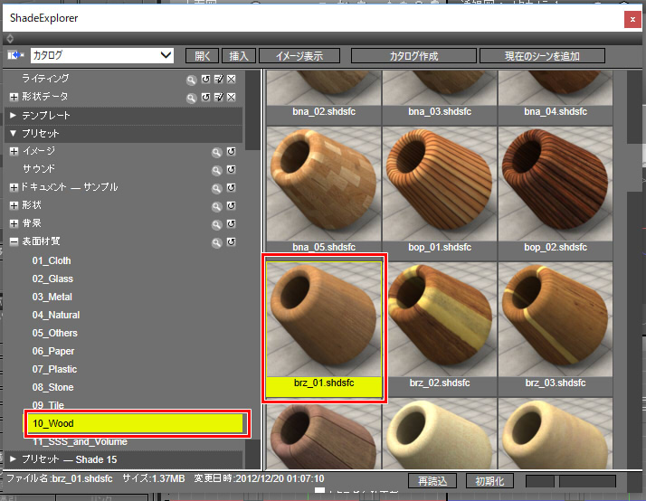Screen dimensions: 646x501
Task: Click the search icon on the 背景 row
Action: coord(217,225)
